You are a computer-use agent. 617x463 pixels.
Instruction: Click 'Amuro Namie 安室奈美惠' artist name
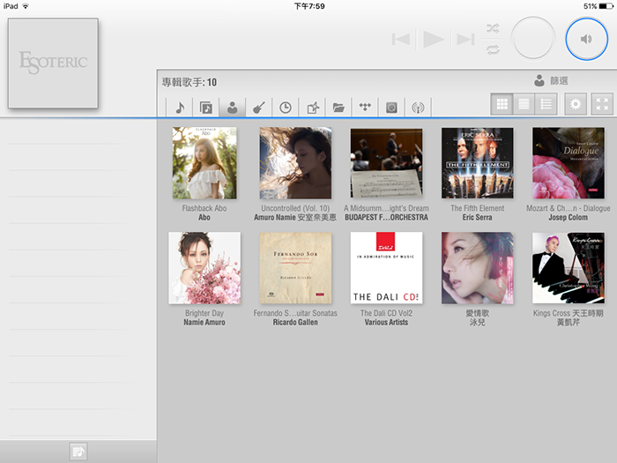(295, 217)
